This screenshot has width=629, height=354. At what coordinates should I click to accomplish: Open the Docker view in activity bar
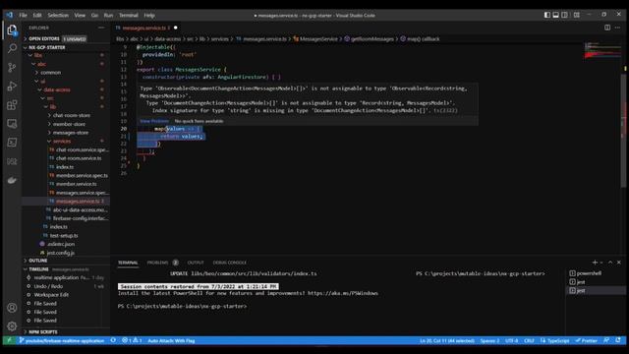12,180
